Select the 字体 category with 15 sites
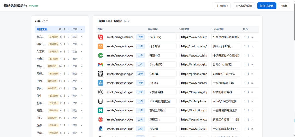This screenshot has height=137, width=295. pyautogui.click(x=60, y=88)
